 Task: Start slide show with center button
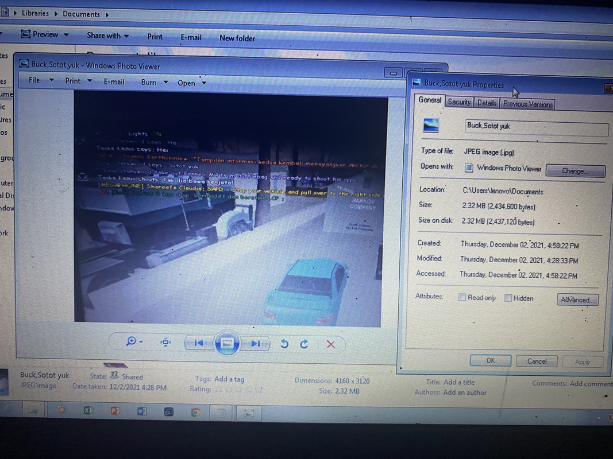click(x=227, y=344)
